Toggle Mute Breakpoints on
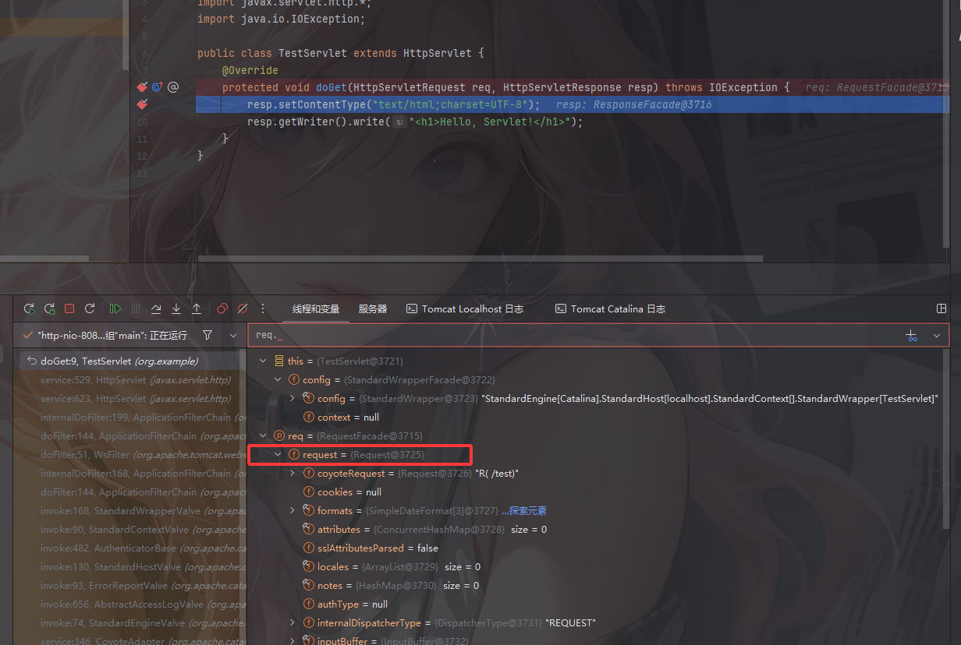 [x=243, y=309]
